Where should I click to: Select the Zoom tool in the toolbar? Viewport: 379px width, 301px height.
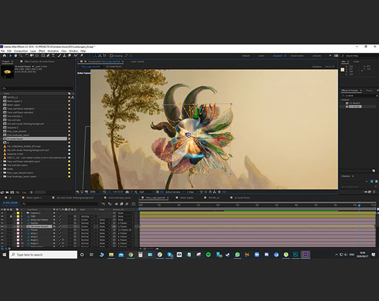[20, 56]
